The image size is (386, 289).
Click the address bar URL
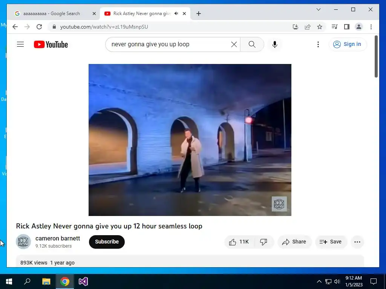pyautogui.click(x=104, y=27)
